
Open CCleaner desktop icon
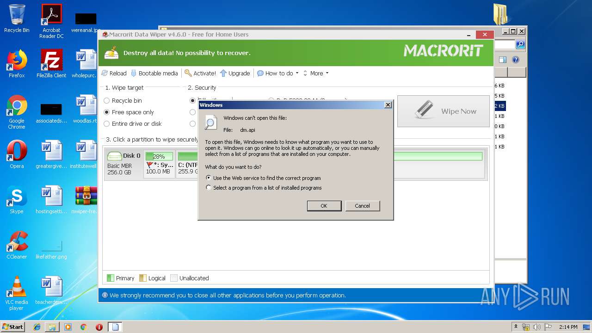pos(17,245)
